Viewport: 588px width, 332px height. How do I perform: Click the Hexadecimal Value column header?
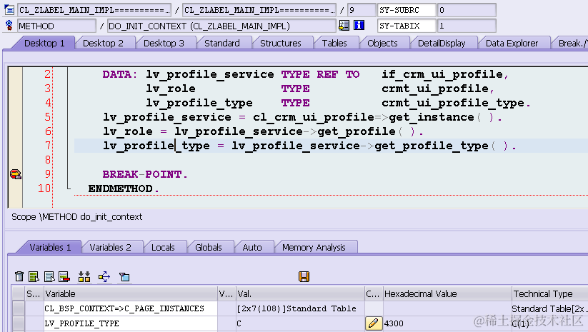tap(447, 293)
